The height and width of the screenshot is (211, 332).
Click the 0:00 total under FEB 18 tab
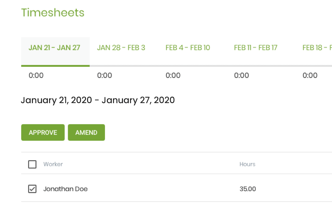pos(310,75)
